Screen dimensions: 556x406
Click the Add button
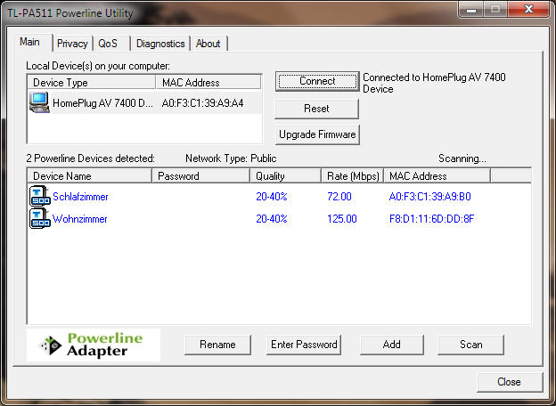pos(392,345)
